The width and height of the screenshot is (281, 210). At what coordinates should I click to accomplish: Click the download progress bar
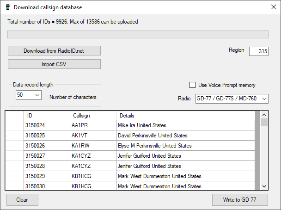[x=138, y=34]
